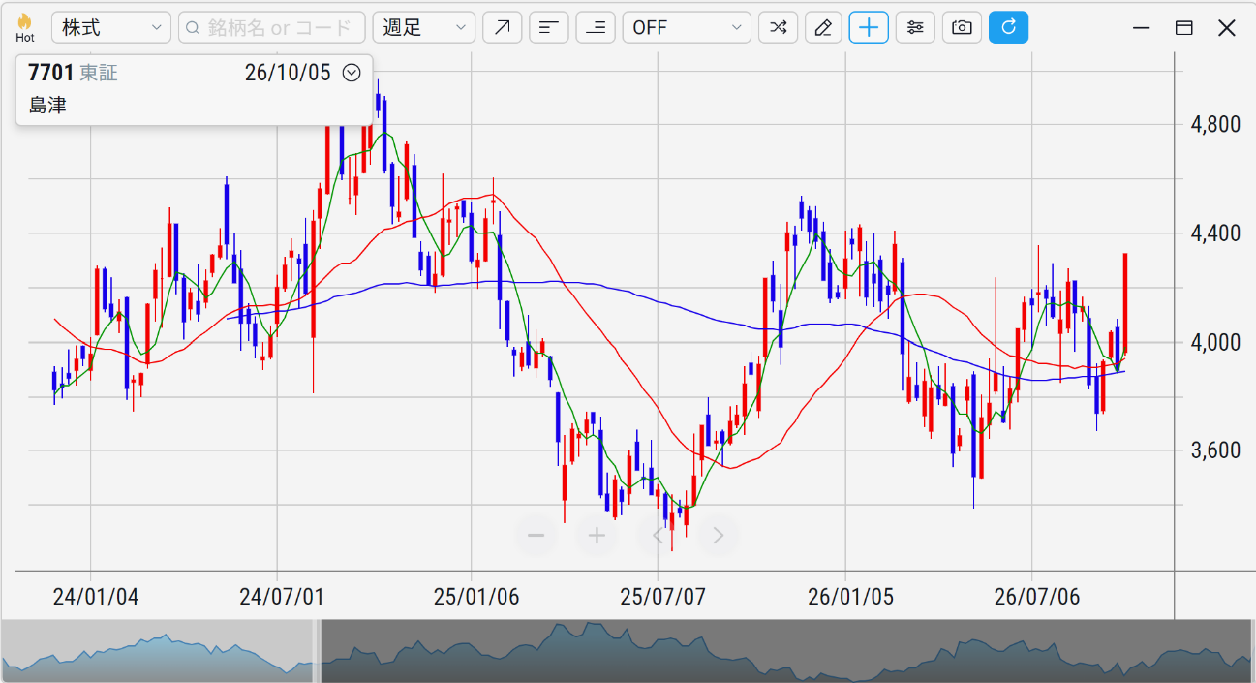Move chart back with left chevron
Screen dimensions: 1256x683
(659, 536)
